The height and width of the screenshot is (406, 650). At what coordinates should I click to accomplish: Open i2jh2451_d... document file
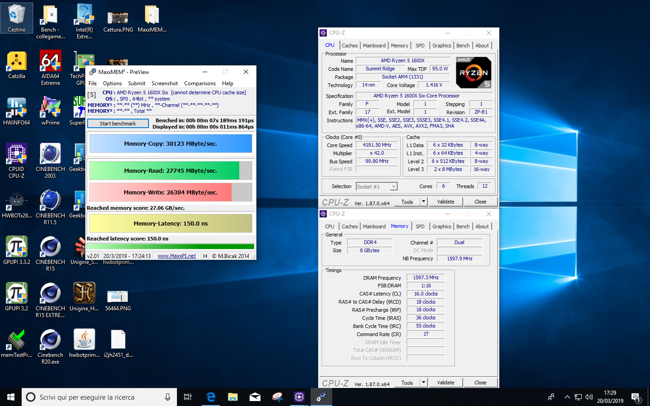pos(118,344)
